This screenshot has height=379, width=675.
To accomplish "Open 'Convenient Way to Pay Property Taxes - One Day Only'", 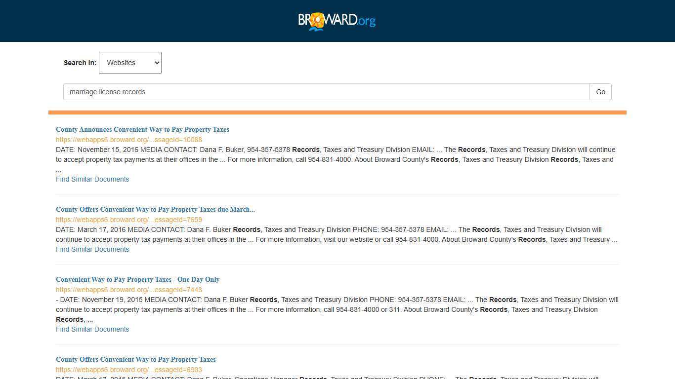I will [137, 279].
